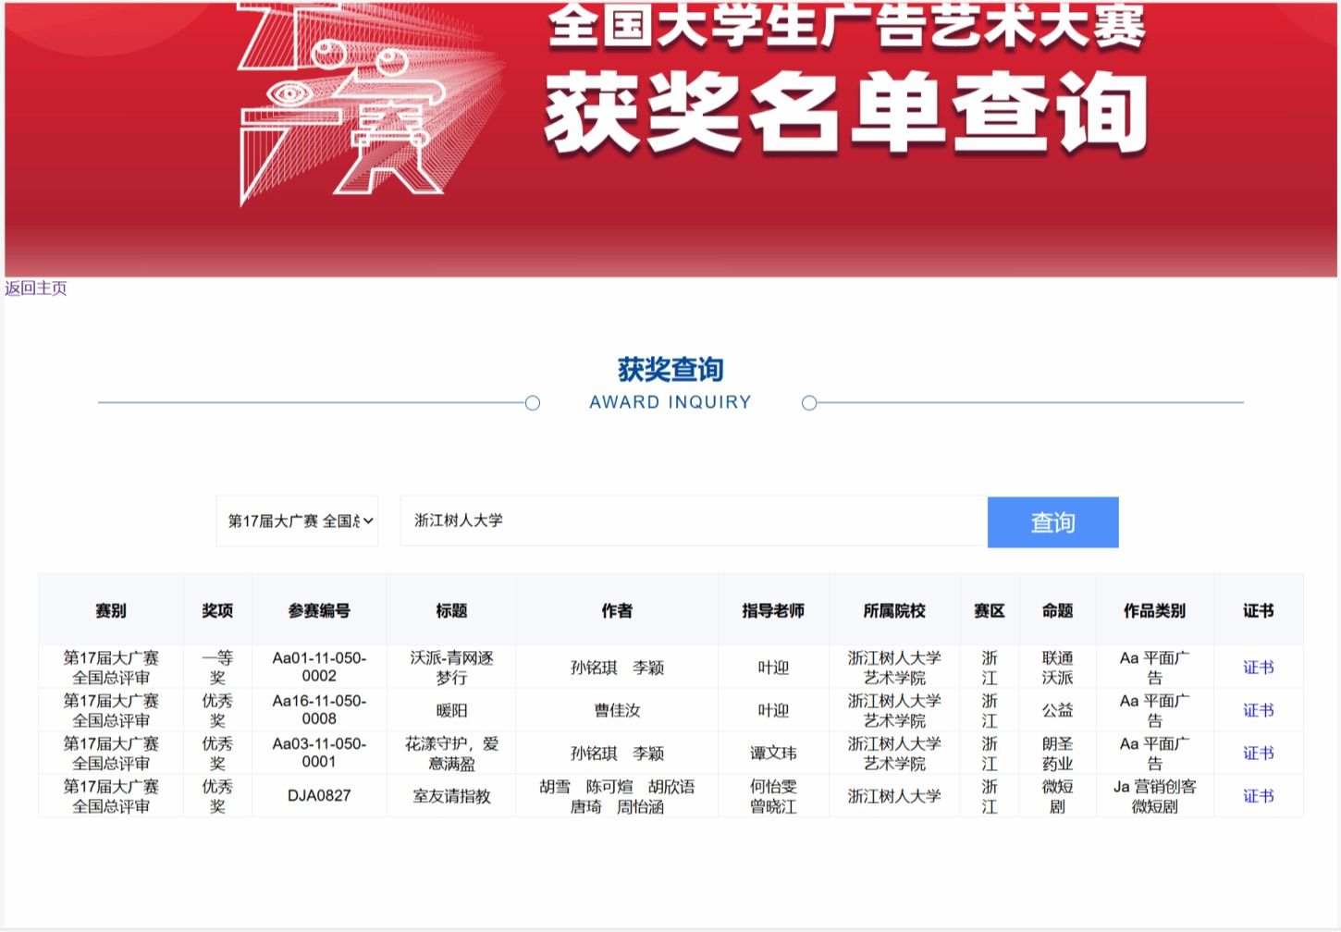Image resolution: width=1341 pixels, height=932 pixels.
Task: Open the 第17届大广赛 competition dropdown
Action: (x=297, y=521)
